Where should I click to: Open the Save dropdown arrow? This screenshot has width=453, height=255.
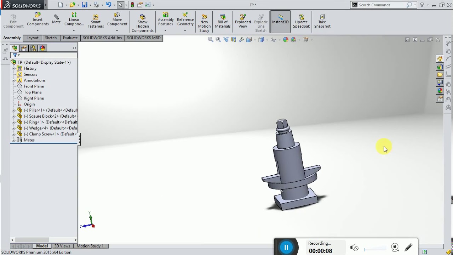coord(90,5)
